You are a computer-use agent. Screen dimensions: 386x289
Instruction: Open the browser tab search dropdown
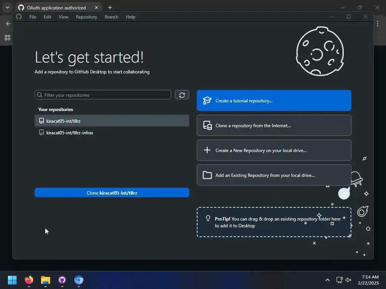point(8,8)
